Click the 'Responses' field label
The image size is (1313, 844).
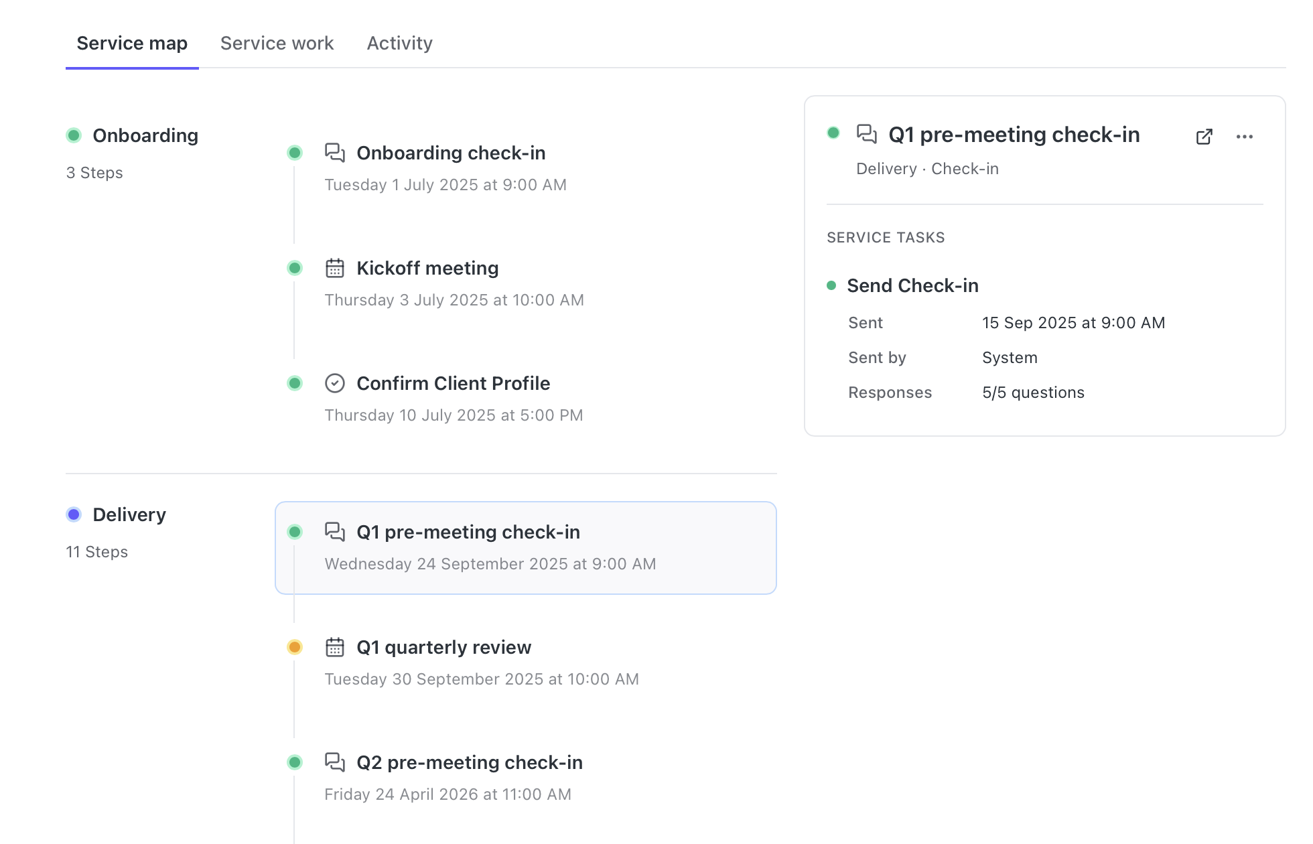point(890,393)
